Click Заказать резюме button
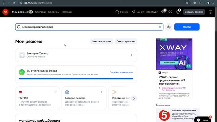Screen dimensions: 217x122 [102, 41]
